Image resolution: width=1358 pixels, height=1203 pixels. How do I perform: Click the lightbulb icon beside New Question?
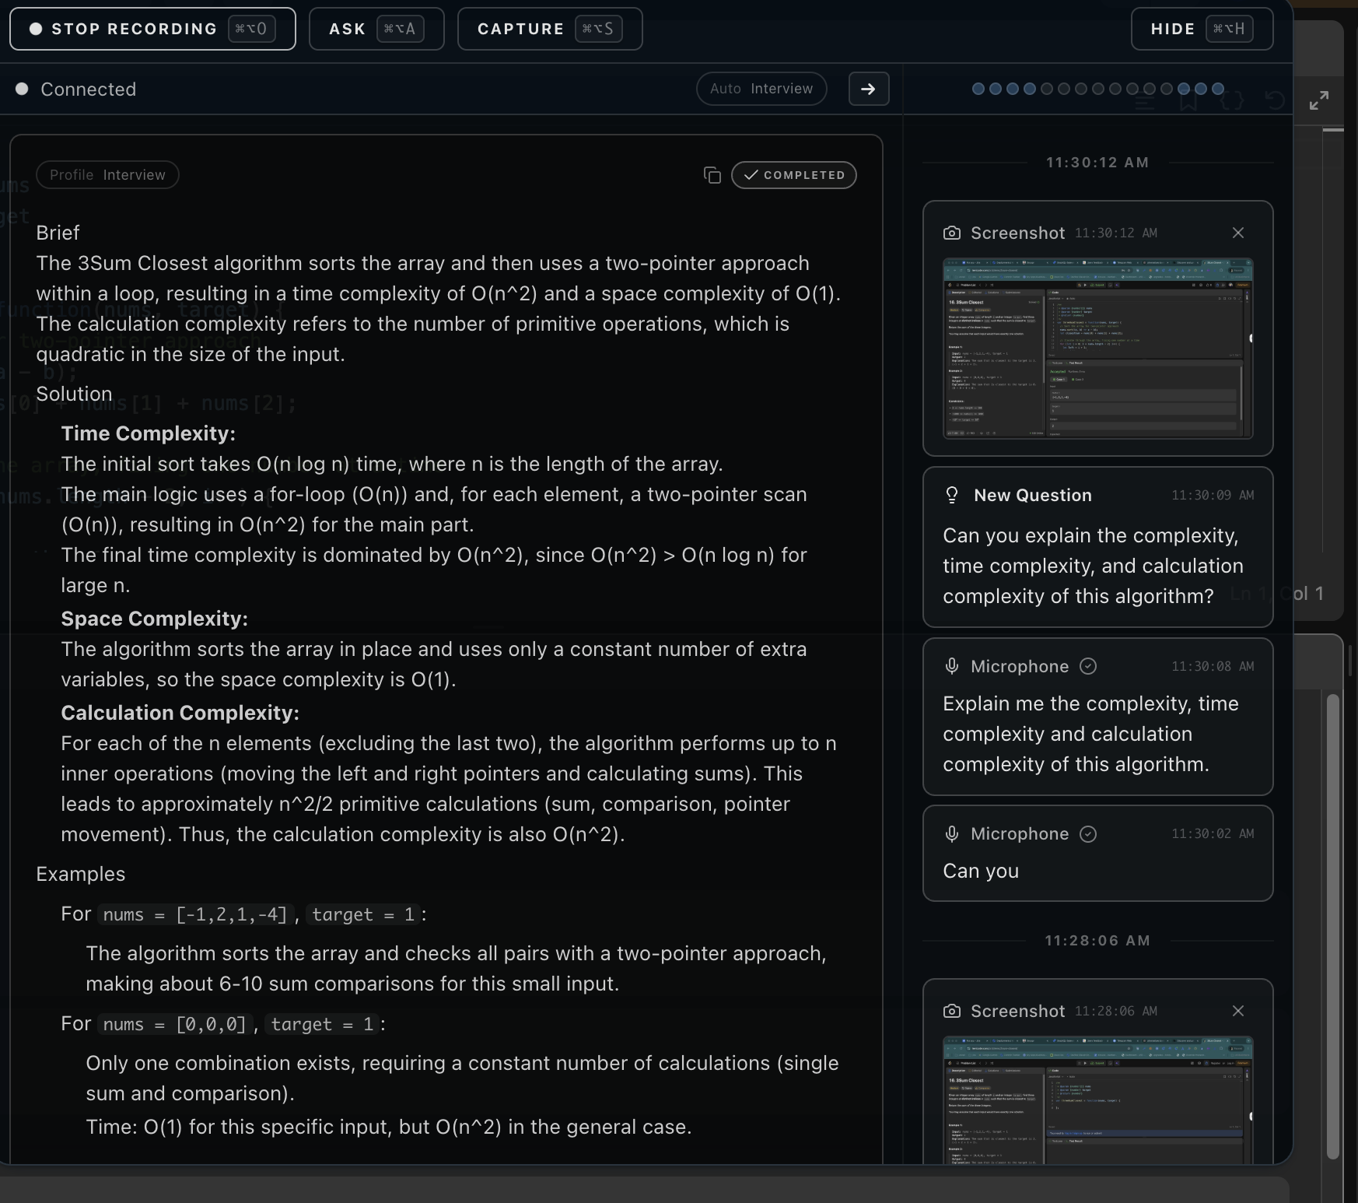point(951,496)
